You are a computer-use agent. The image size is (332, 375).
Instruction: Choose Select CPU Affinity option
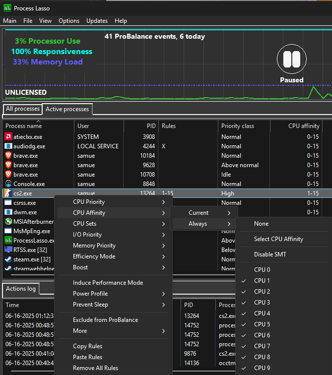tap(284, 239)
